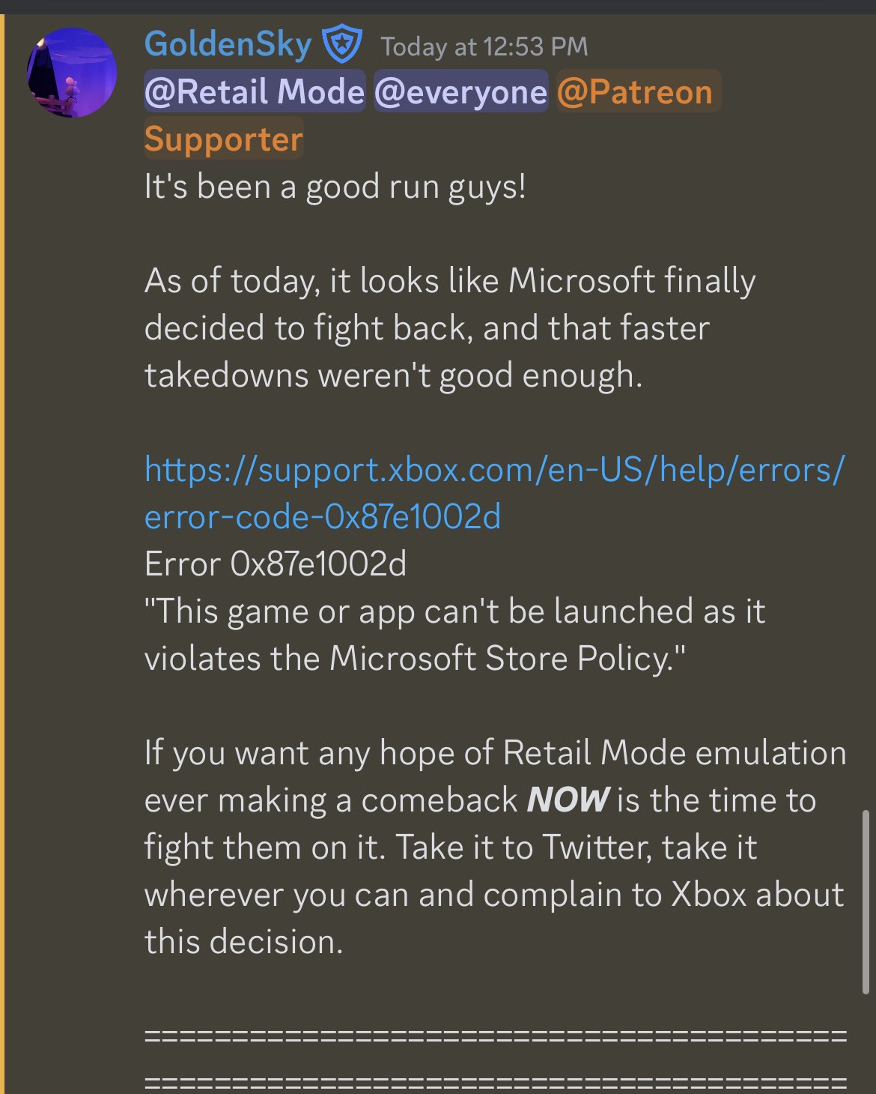Click the plain "Error 0x87e1002d" text line
The height and width of the screenshot is (1094, 876).
[x=275, y=564]
